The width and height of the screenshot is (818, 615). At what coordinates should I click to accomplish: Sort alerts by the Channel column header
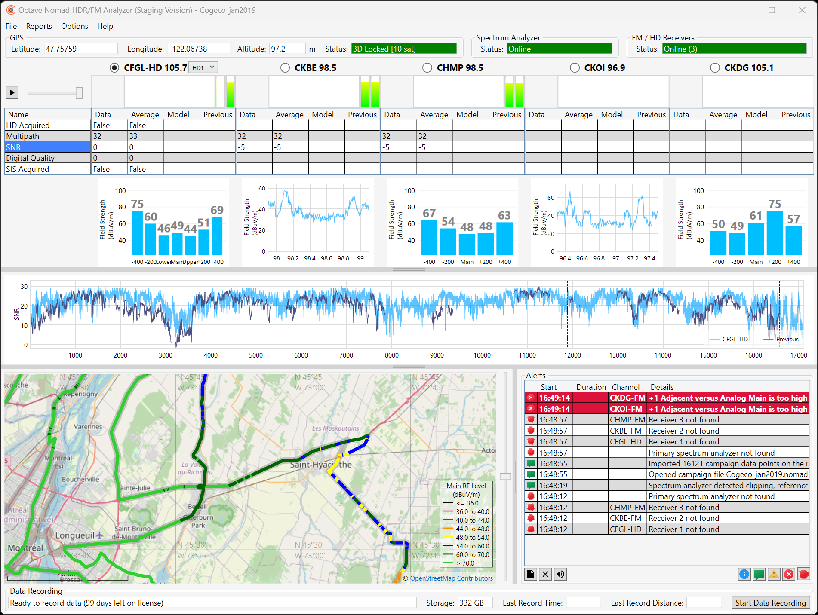[625, 387]
